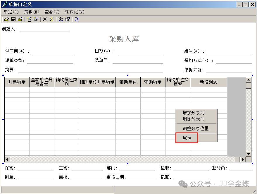Click the properties sheet toolbar icon
Image resolution: width=257 pixels, height=194 pixels.
68,19
